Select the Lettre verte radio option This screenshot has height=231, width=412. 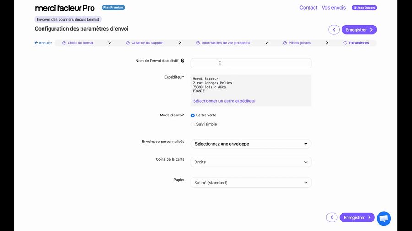click(x=193, y=115)
